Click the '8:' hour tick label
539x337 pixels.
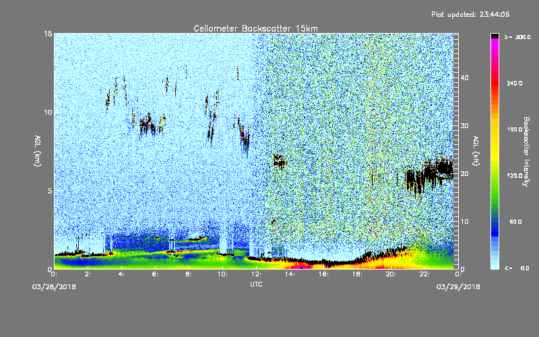pyautogui.click(x=189, y=274)
